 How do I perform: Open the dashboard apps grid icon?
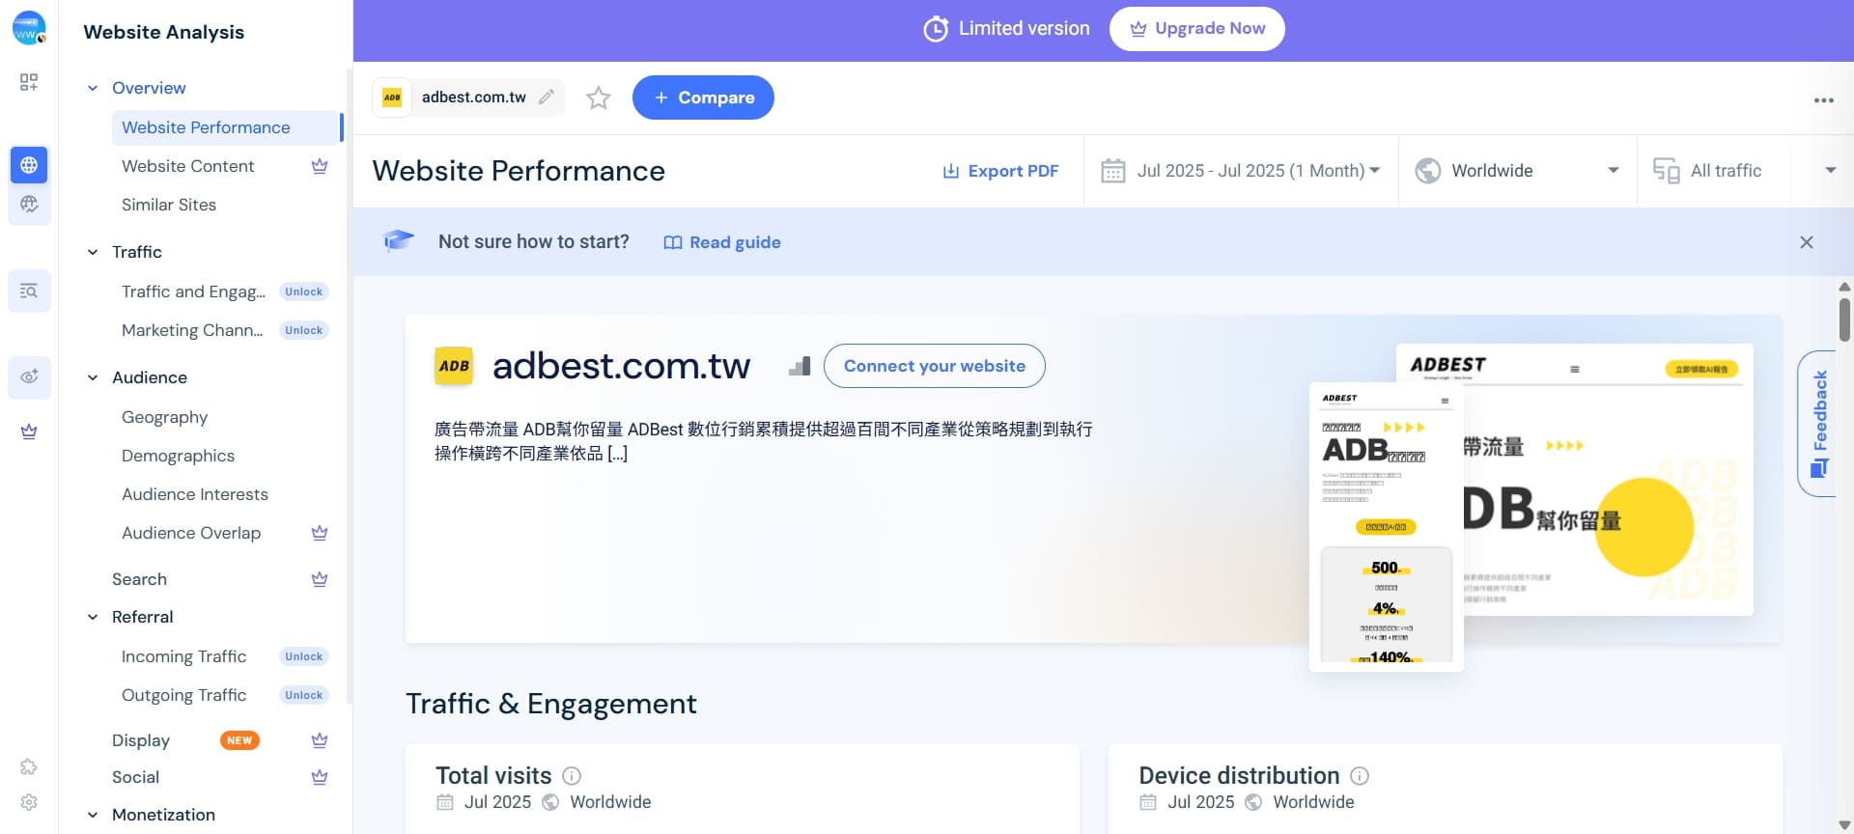tap(29, 82)
